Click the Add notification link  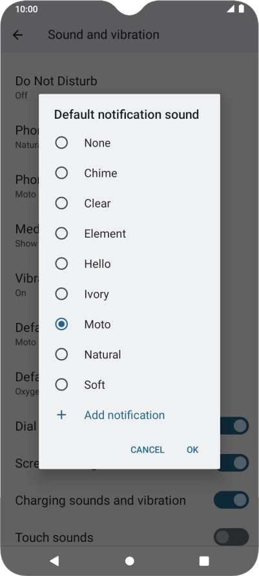tap(125, 415)
